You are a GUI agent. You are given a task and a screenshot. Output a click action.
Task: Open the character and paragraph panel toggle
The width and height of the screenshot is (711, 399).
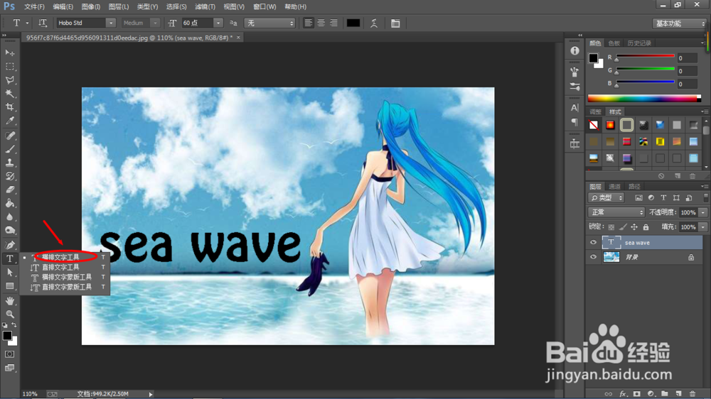[395, 23]
